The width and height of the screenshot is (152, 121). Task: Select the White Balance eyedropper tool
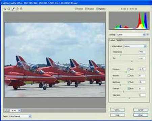[13, 9]
